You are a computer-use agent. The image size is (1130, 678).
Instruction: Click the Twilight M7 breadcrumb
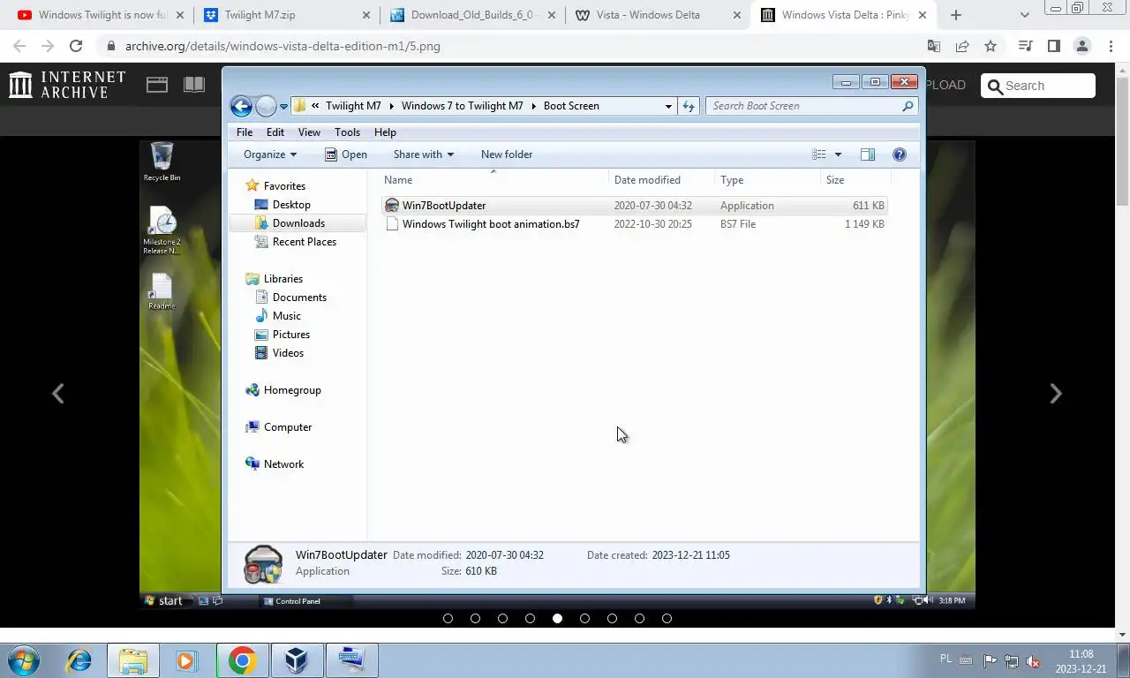[353, 106]
